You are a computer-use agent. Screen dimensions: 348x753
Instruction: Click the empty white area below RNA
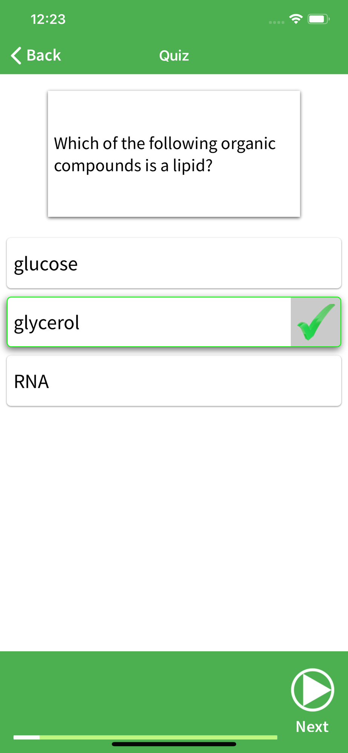tap(174, 527)
